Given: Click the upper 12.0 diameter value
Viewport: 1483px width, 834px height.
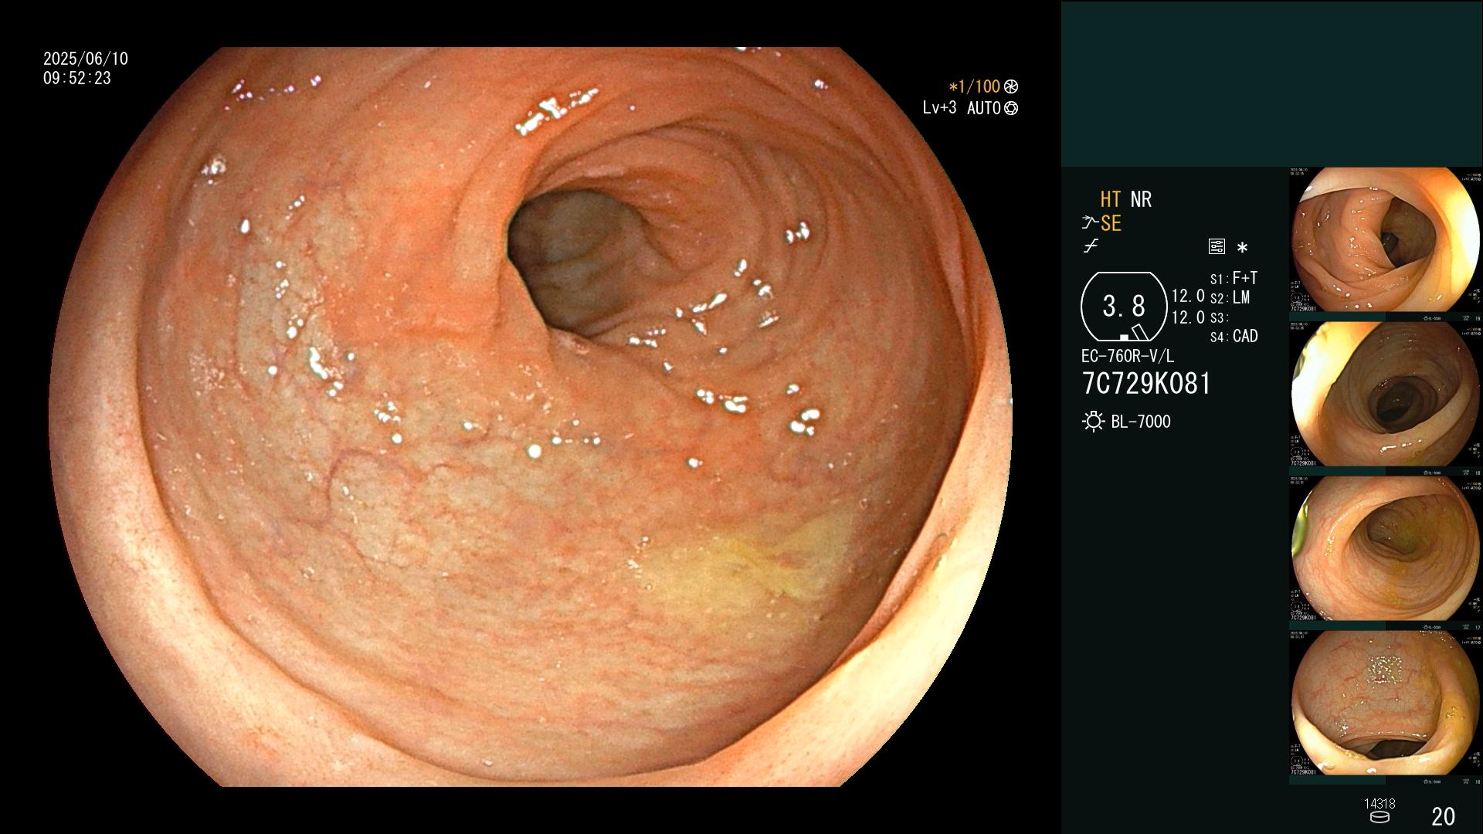Looking at the screenshot, I should [1188, 296].
